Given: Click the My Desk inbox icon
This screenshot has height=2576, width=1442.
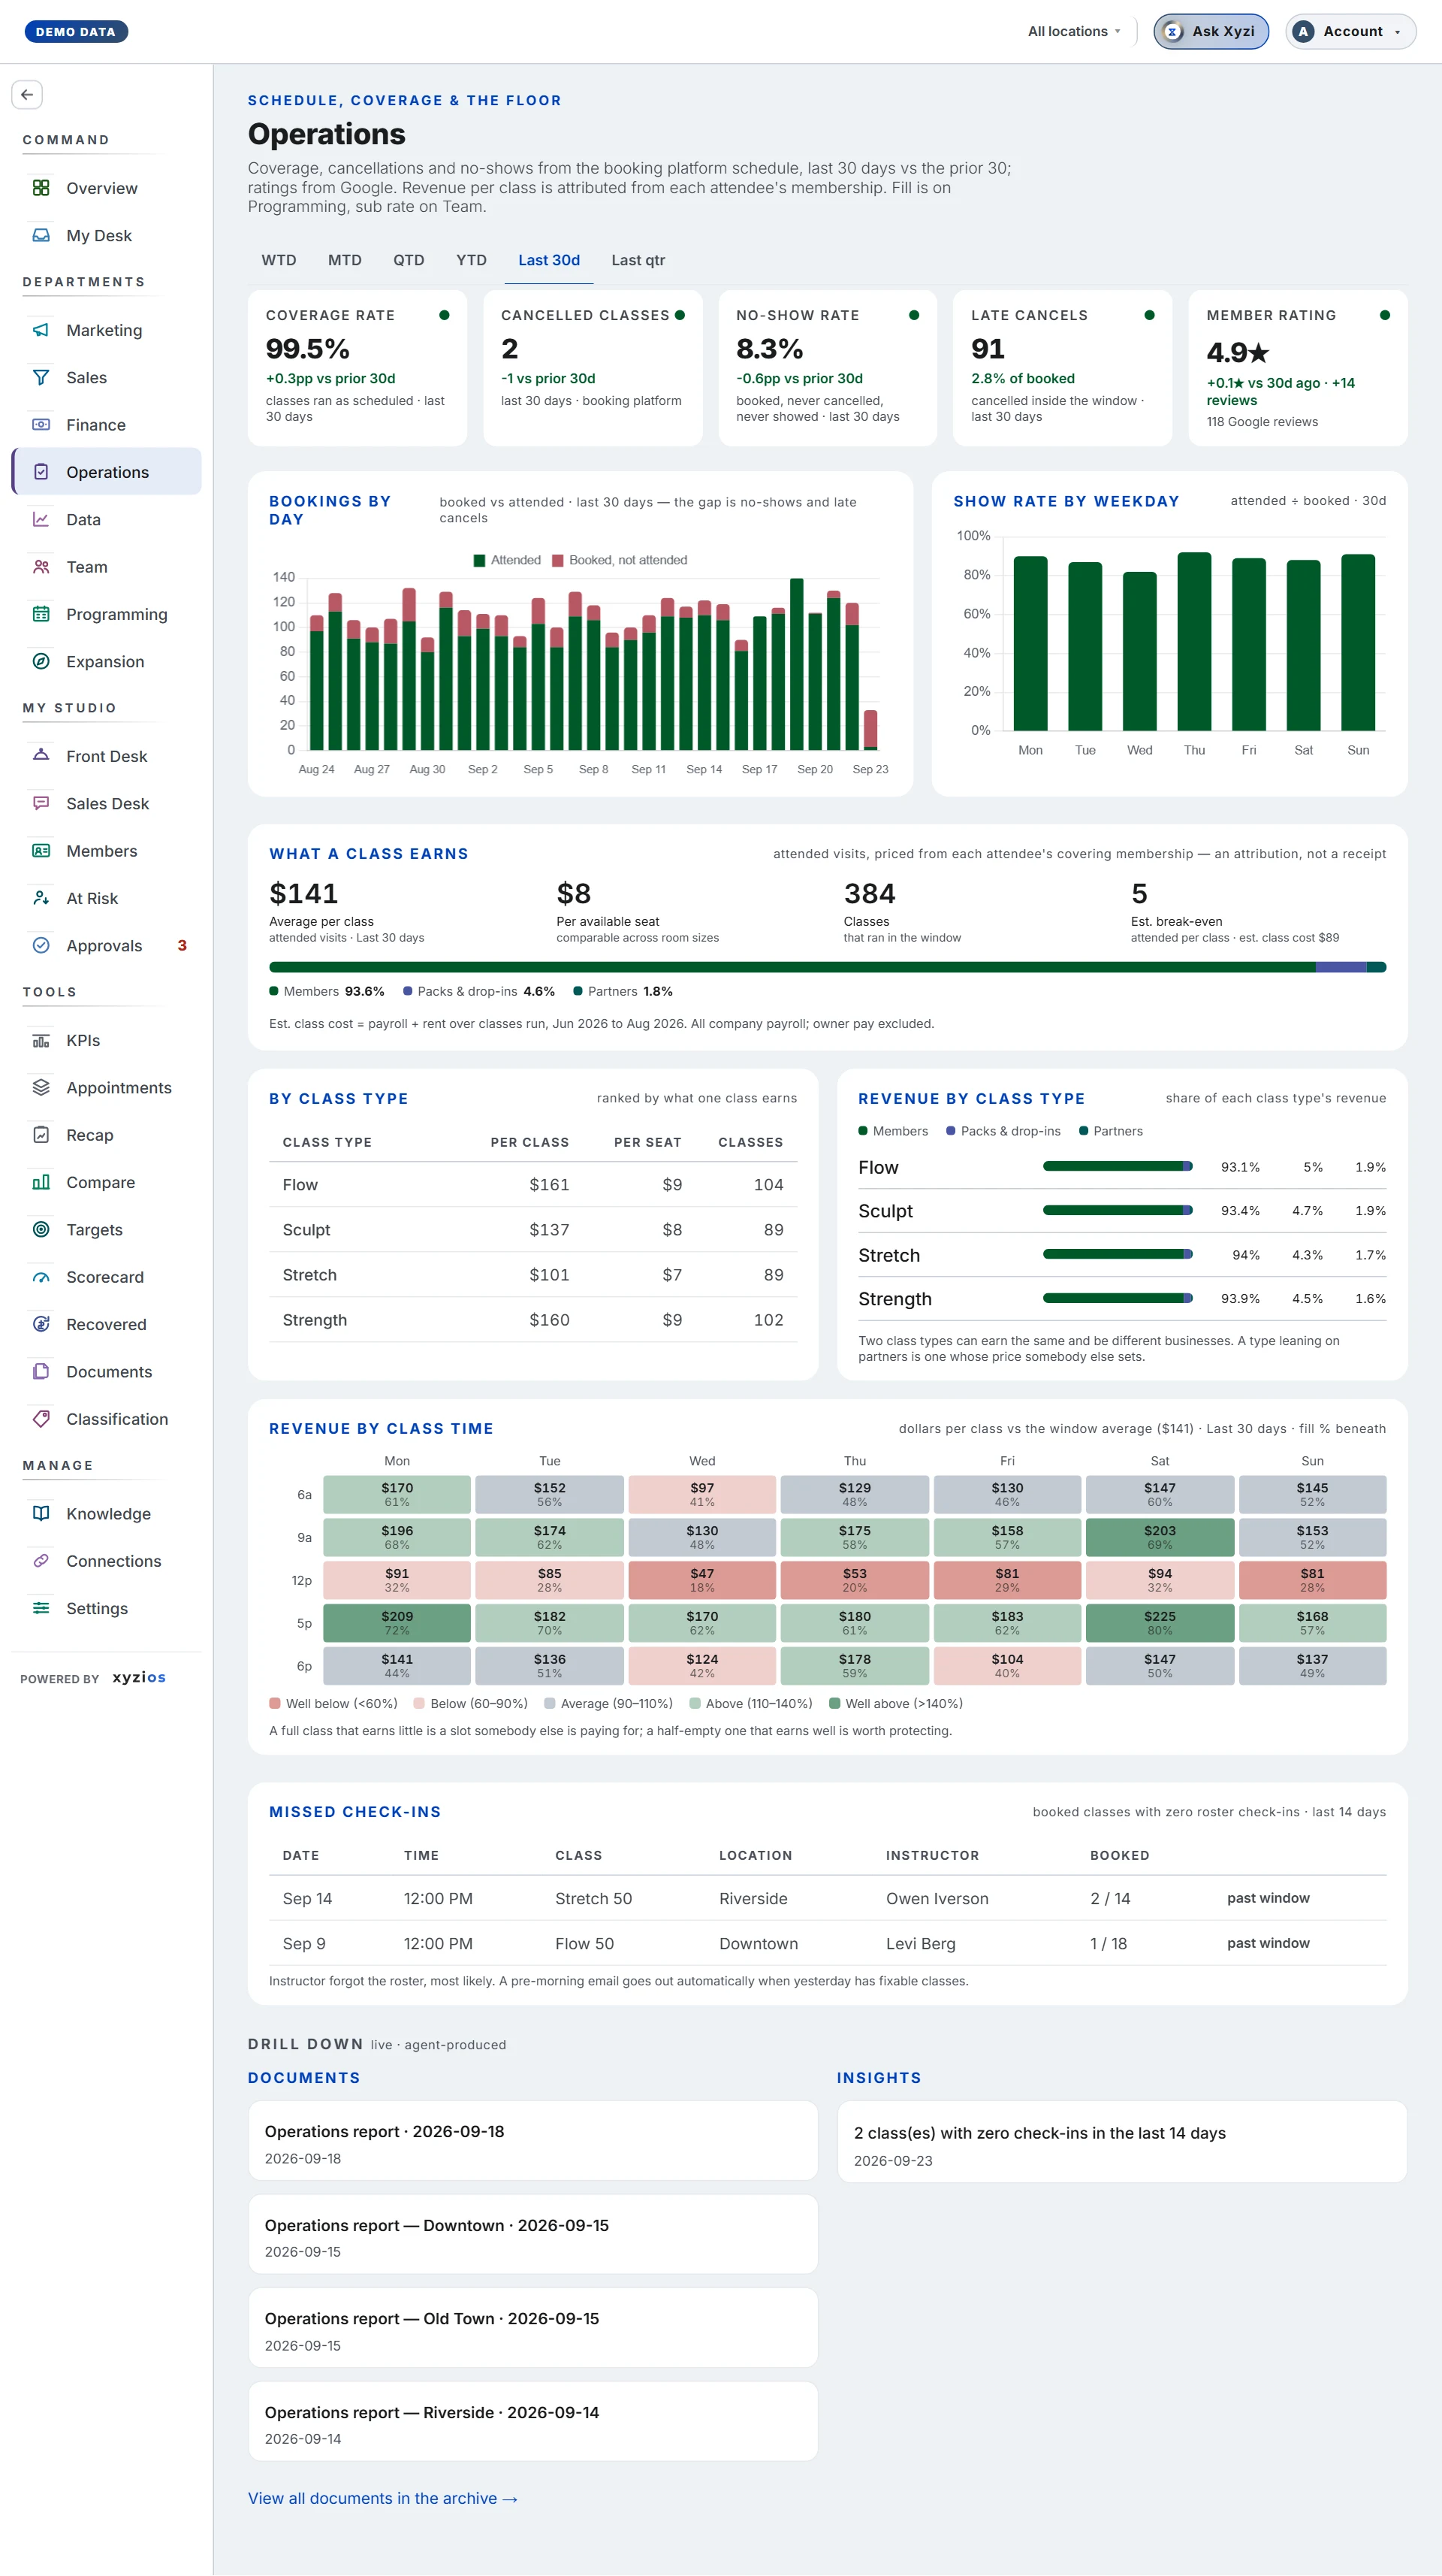Looking at the screenshot, I should pos(41,235).
